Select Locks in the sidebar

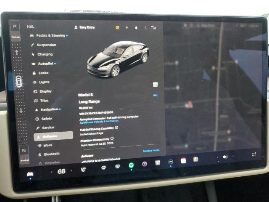tap(41, 73)
